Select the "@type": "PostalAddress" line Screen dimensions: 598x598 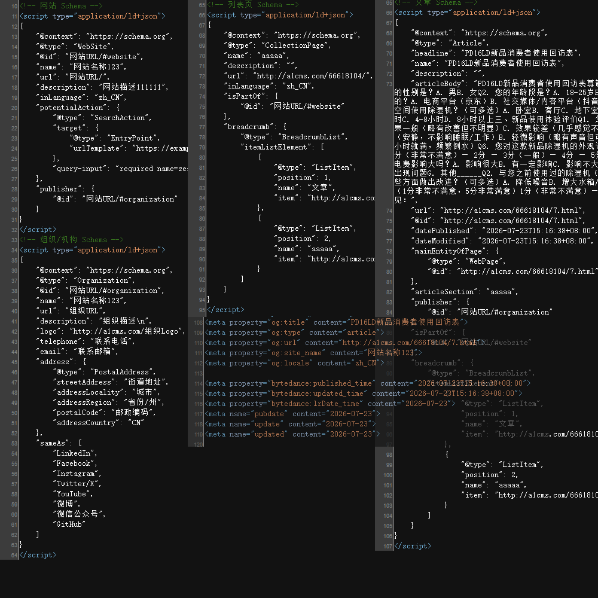pyautogui.click(x=104, y=372)
